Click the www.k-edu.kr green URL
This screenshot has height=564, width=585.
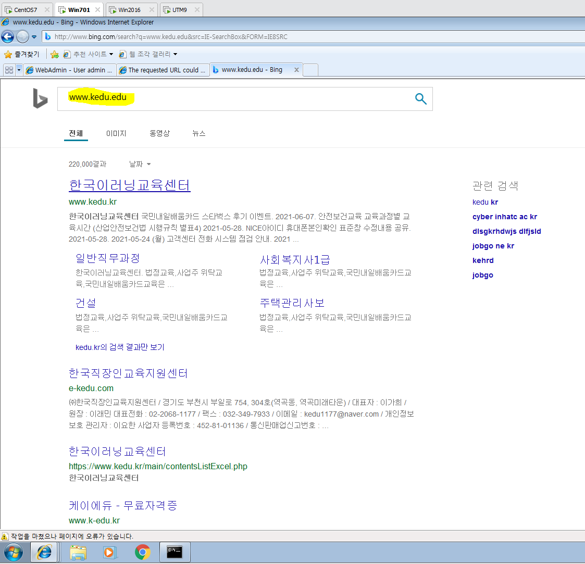(94, 520)
